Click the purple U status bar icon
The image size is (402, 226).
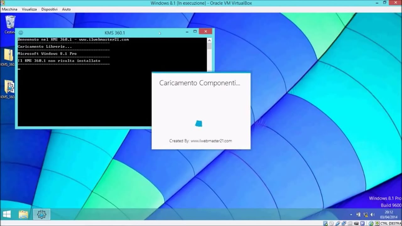(362, 223)
